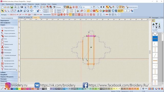Click the Mirror horizontal icon
The image size is (164, 92).
coord(18,11)
